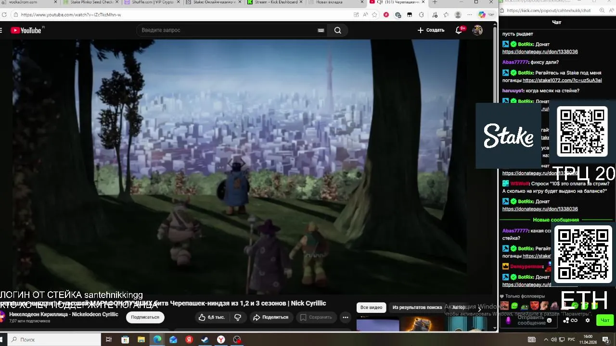The image size is (616, 346).
Task: Reload the YouTube page
Action: 4,15
